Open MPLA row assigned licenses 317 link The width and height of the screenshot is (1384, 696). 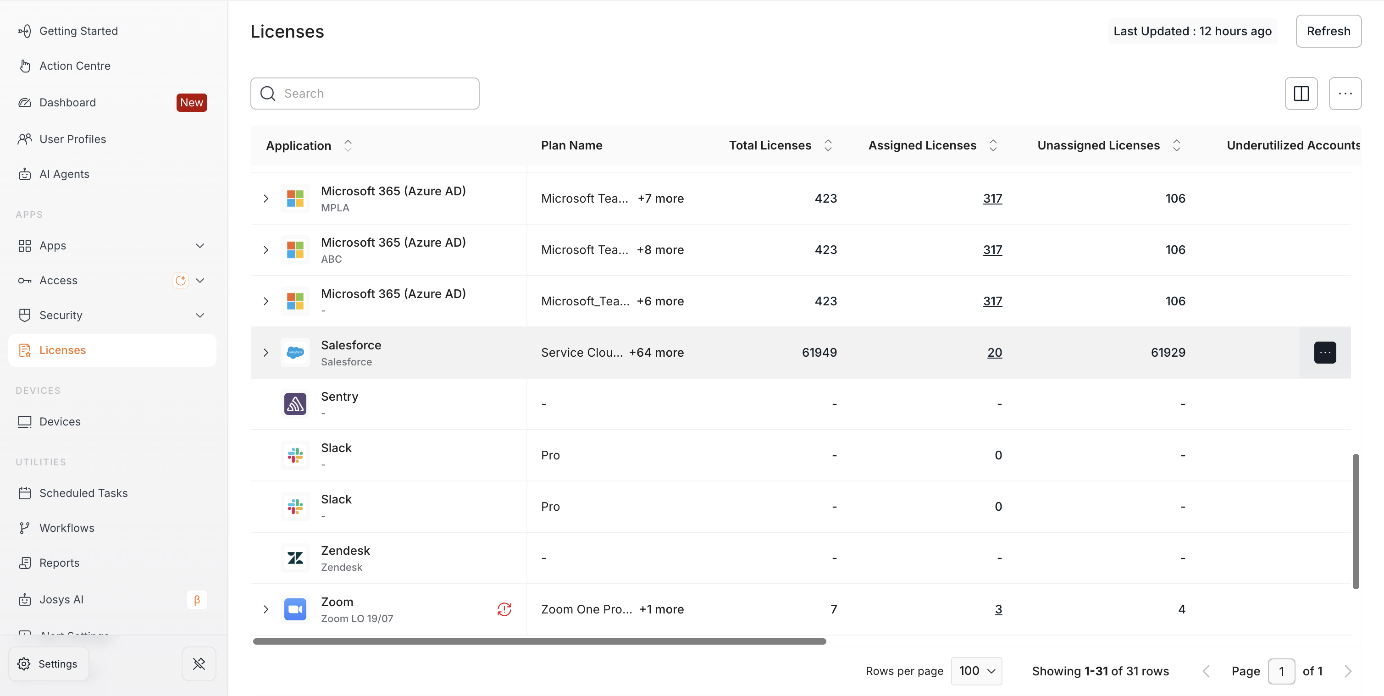(x=992, y=199)
